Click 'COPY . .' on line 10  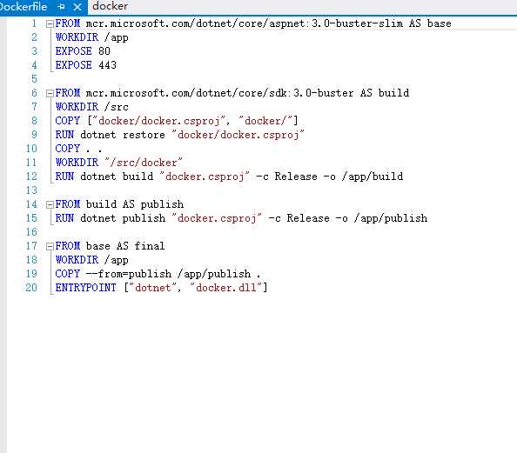78,149
